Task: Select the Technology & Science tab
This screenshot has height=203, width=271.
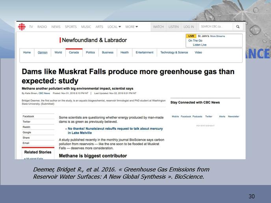Action: coord(174,52)
